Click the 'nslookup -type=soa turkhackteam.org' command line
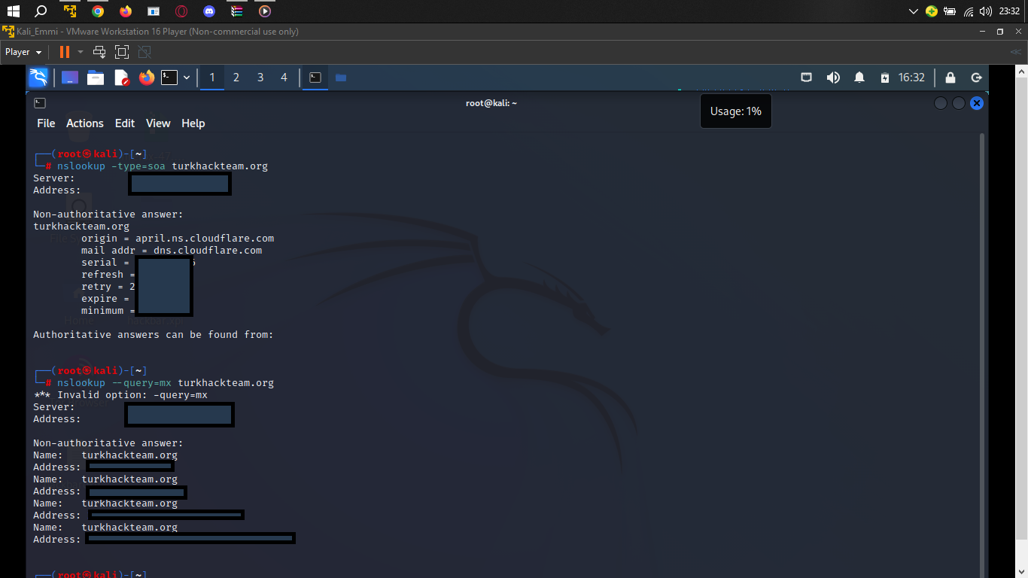1028x578 pixels. click(x=163, y=166)
